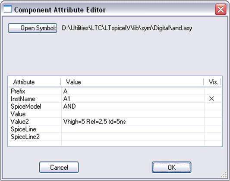
Task: Select the Prefix attribute row
Action: tap(115, 91)
